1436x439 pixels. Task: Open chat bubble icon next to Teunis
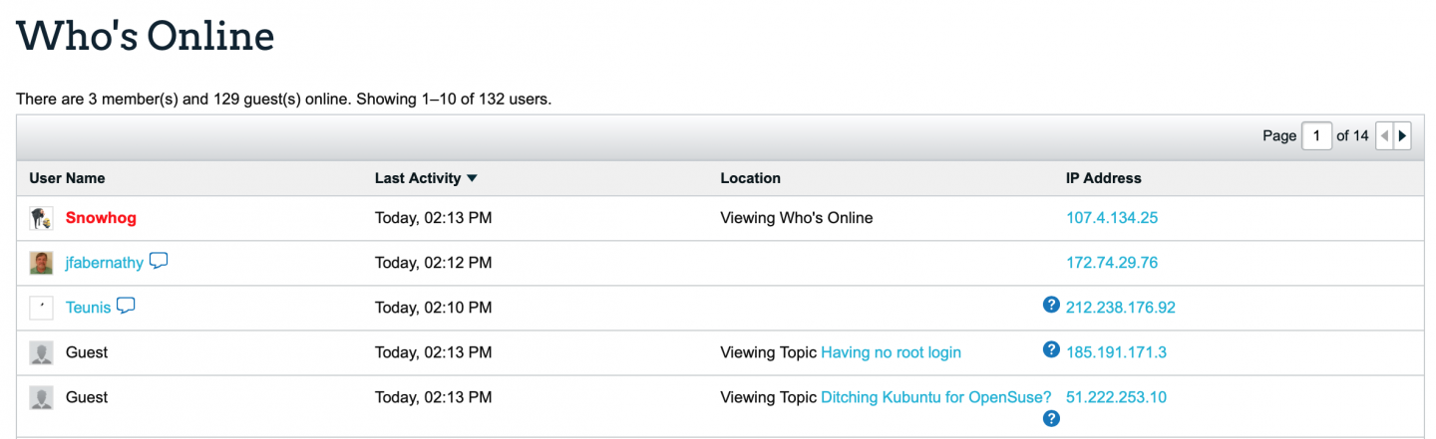(x=126, y=306)
